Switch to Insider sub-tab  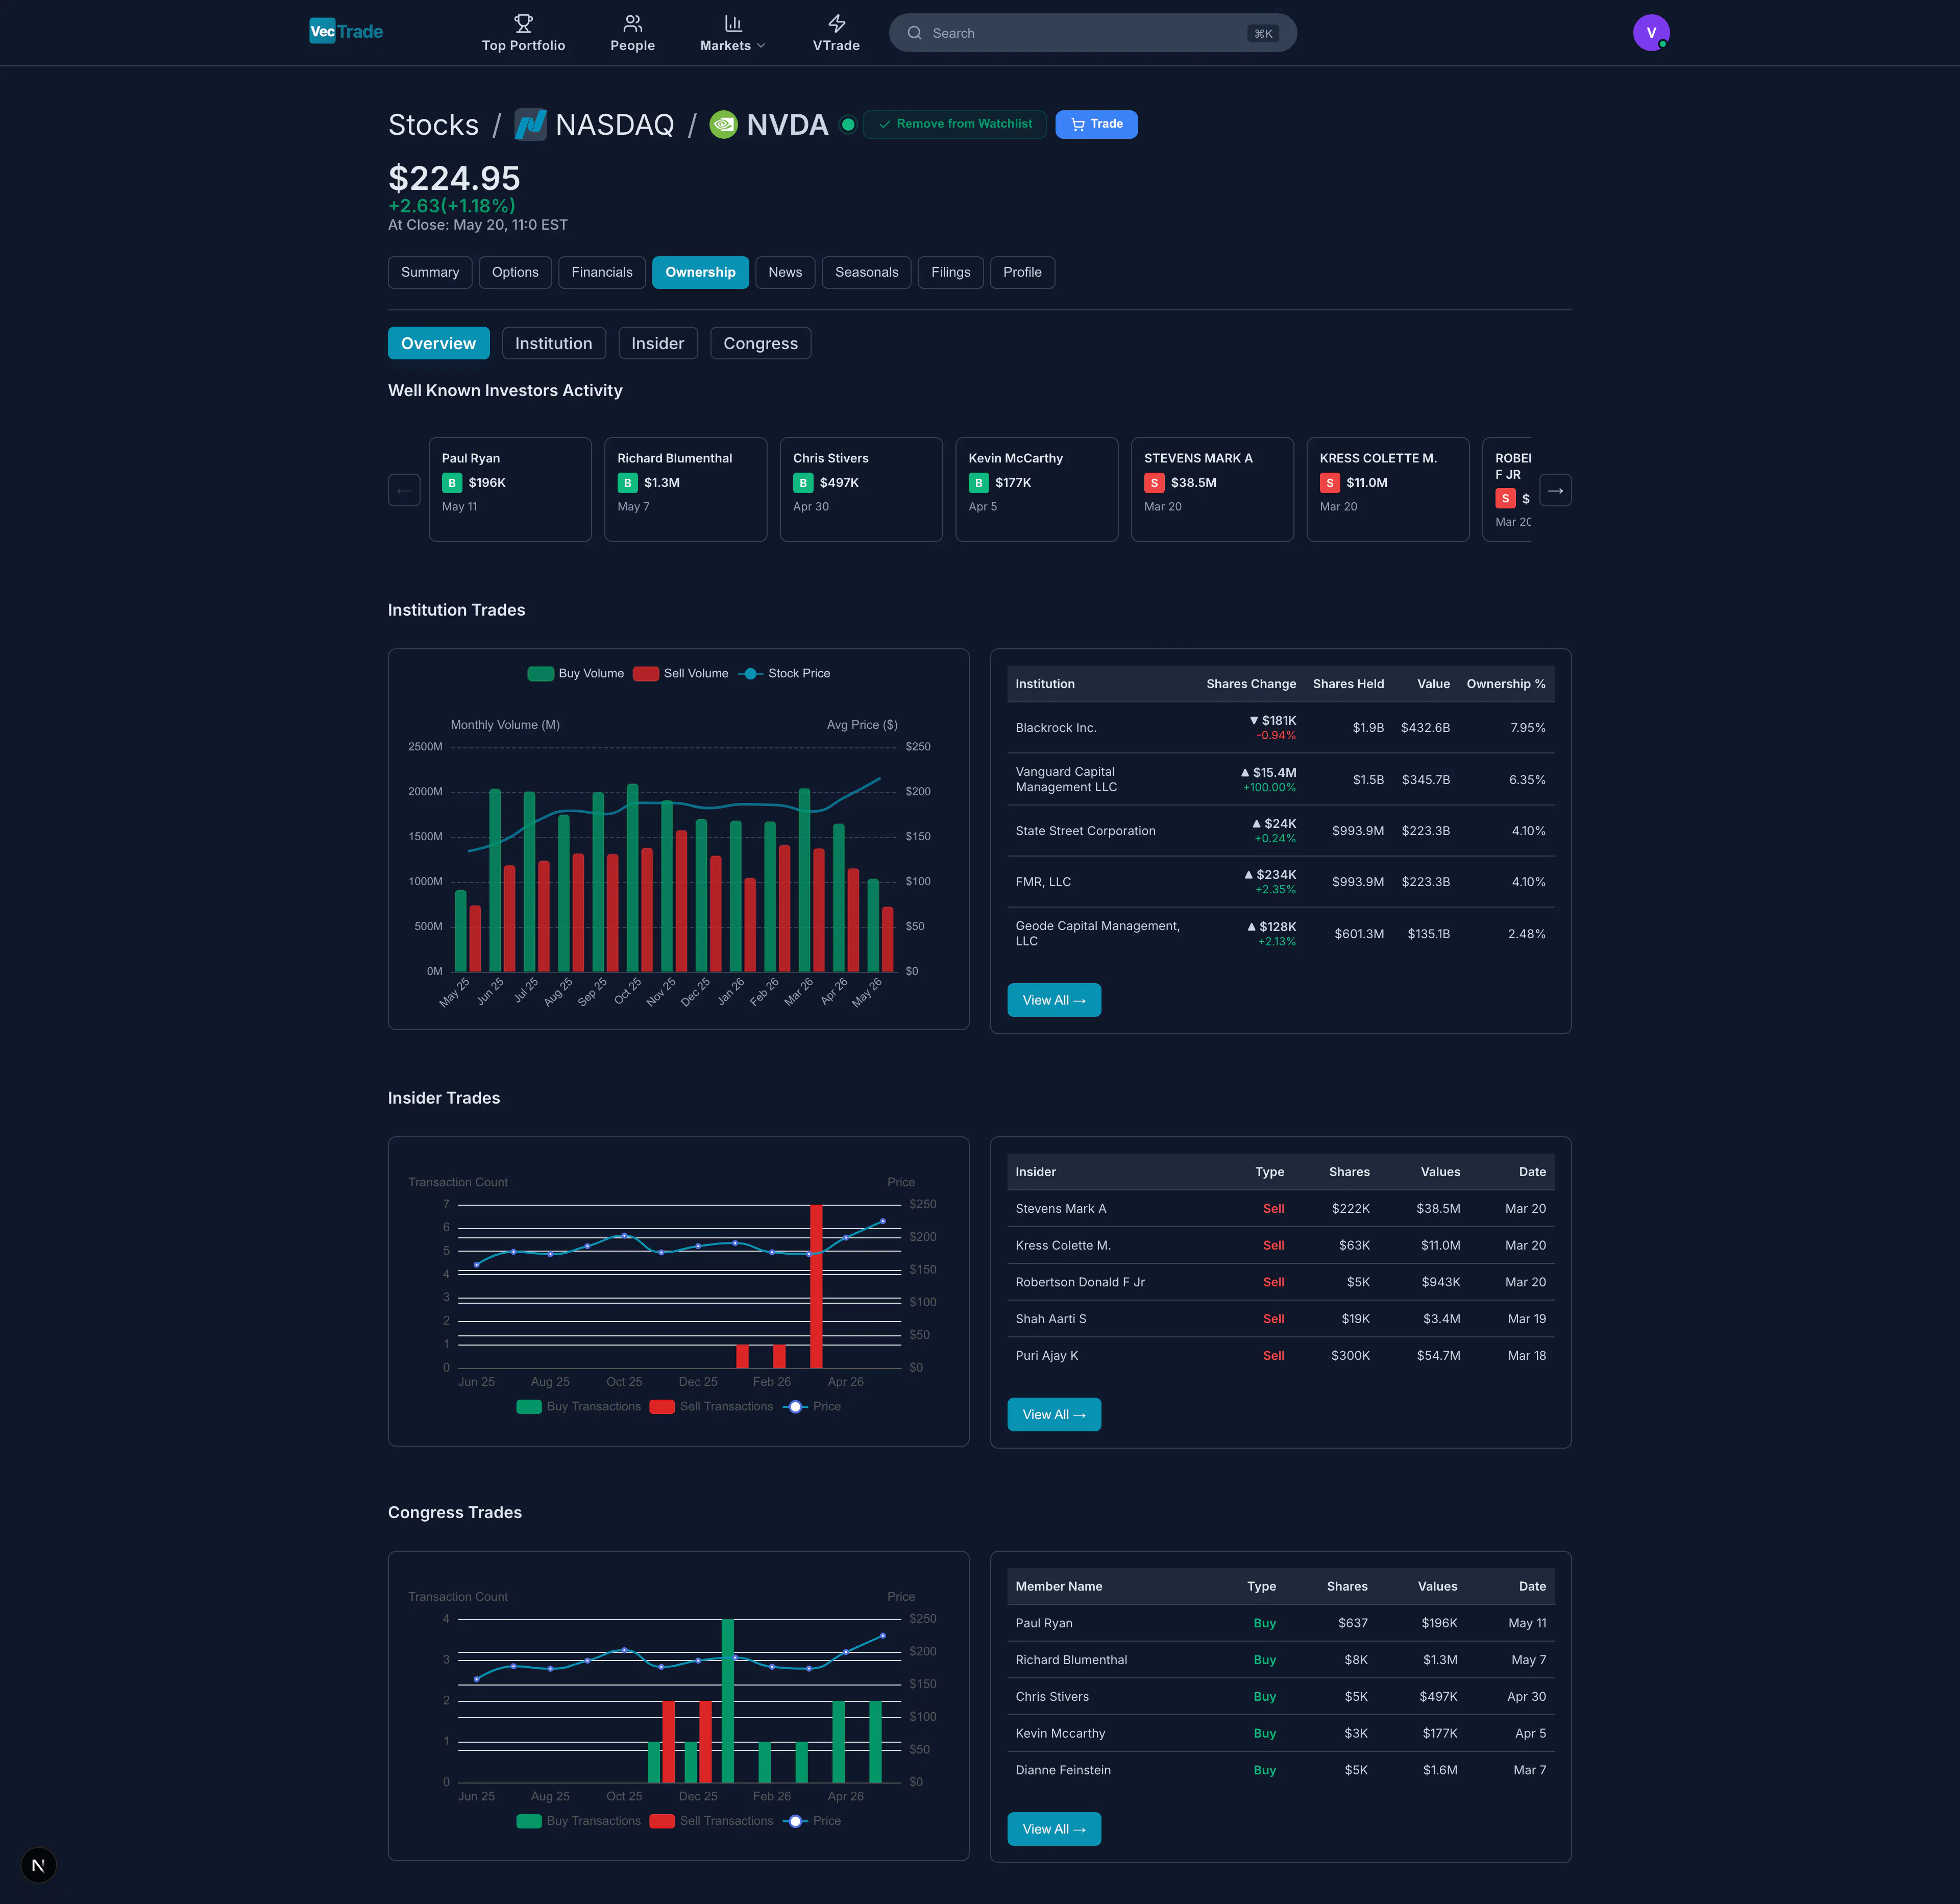pyautogui.click(x=657, y=343)
